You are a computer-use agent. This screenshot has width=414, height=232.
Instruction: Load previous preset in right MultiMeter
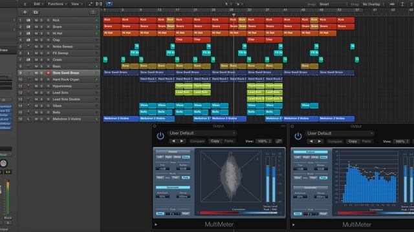[311, 142]
